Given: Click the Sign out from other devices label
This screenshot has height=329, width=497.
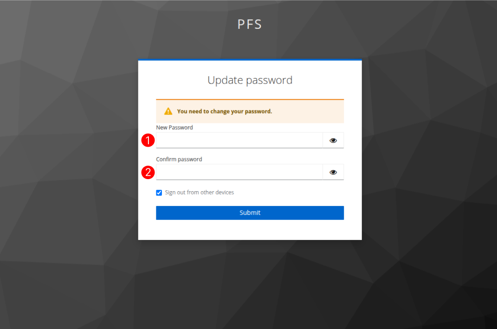Looking at the screenshot, I should 200,193.
